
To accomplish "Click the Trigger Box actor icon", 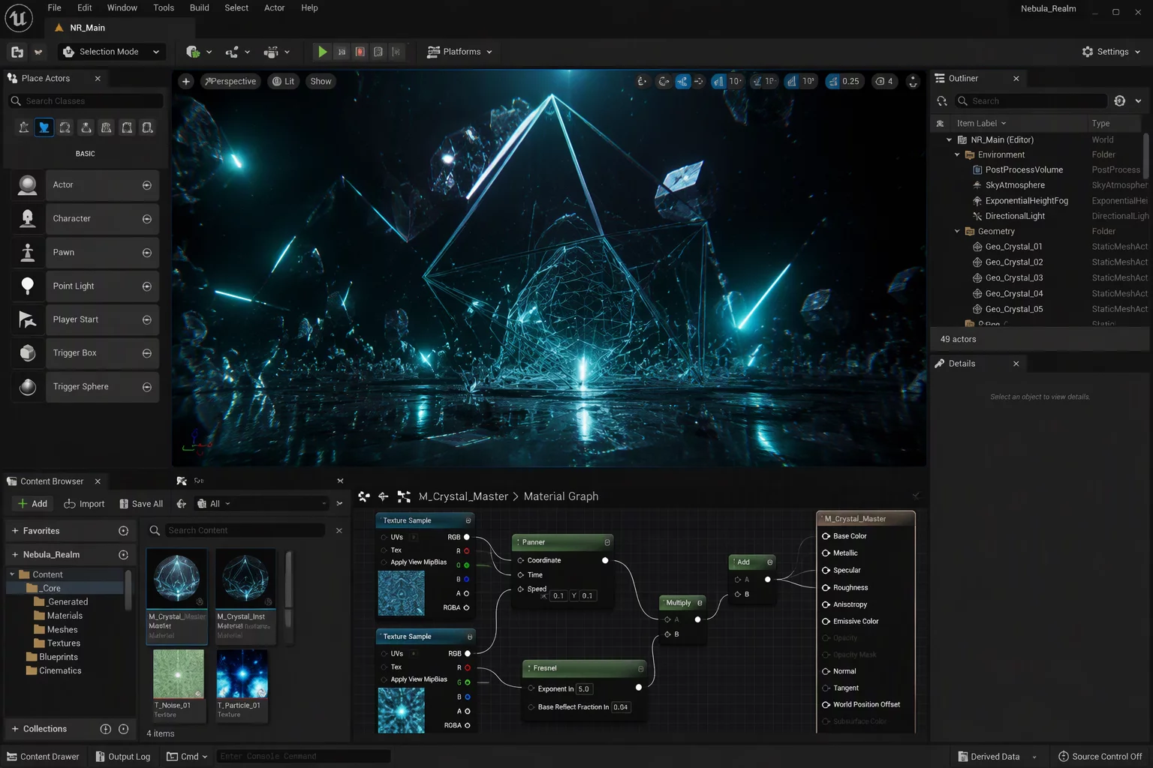I will pos(28,353).
